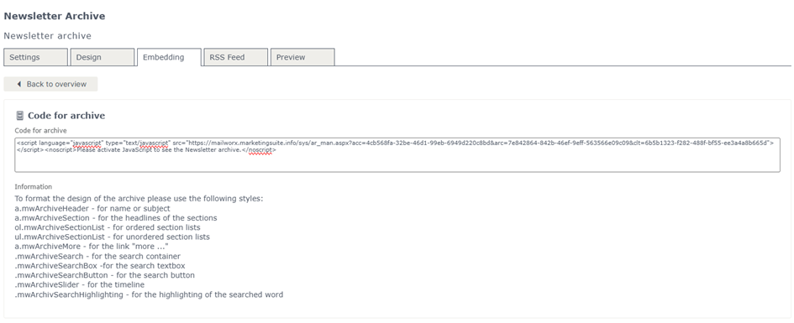Viewport: 794px width, 323px height.
Task: Click the Code for archive section icon
Action: coord(20,116)
